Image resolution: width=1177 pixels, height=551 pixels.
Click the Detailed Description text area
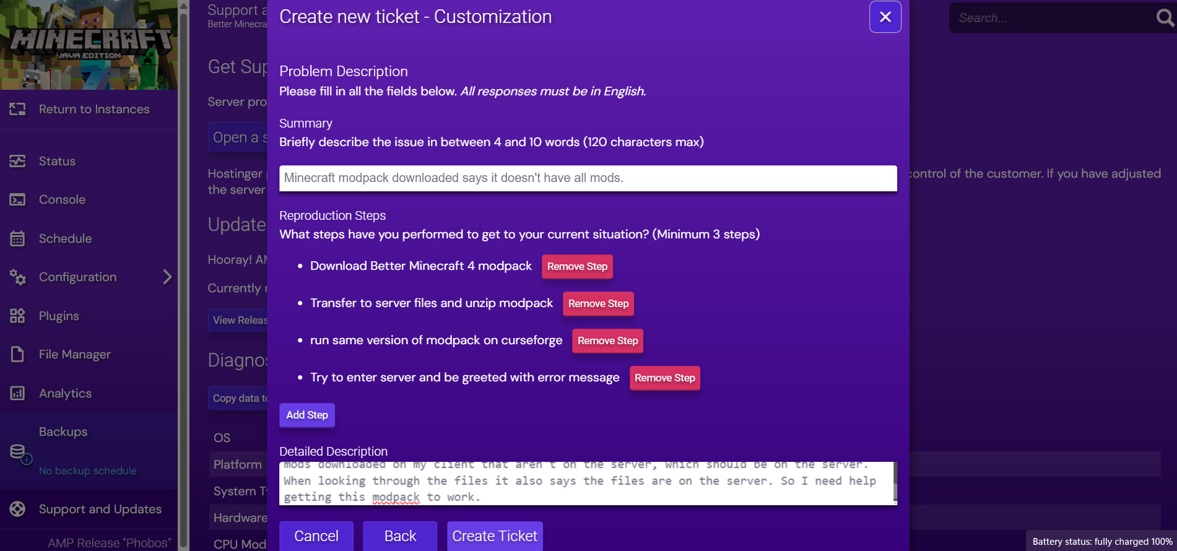point(586,484)
